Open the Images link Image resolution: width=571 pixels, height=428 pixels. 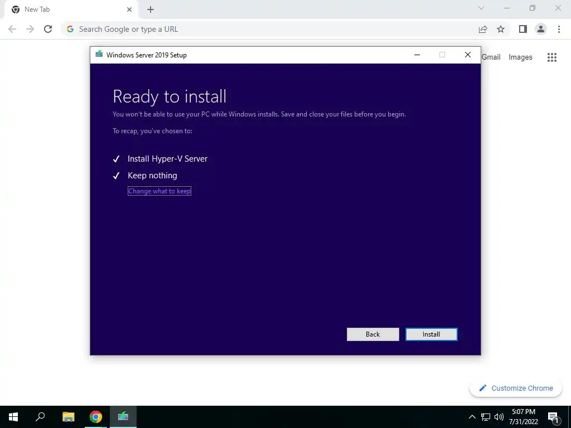[x=520, y=57]
